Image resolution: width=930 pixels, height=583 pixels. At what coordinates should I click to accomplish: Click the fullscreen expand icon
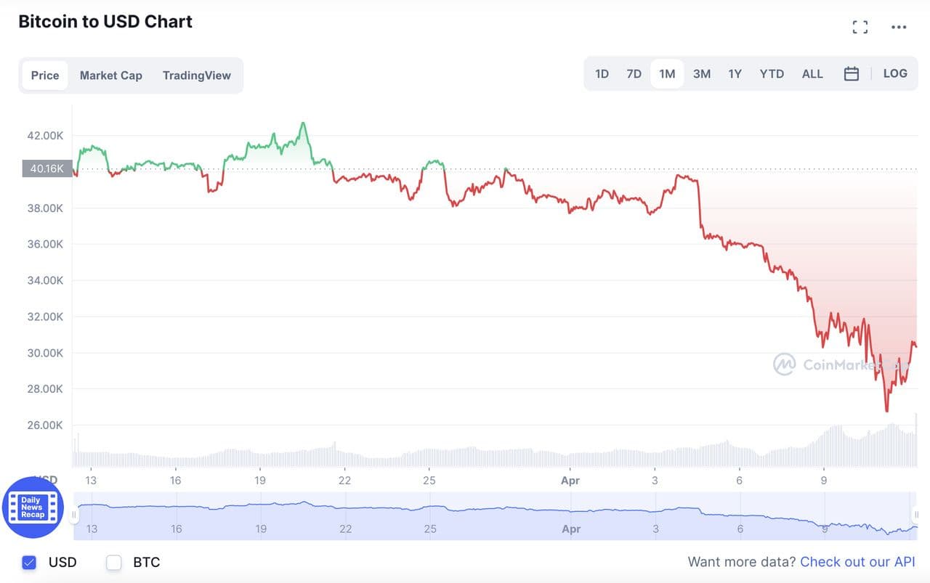pyautogui.click(x=860, y=28)
